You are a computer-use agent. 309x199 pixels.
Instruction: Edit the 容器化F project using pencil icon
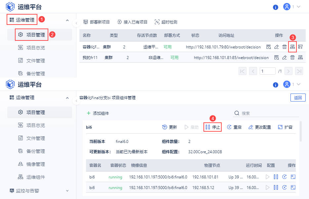pos(277,47)
